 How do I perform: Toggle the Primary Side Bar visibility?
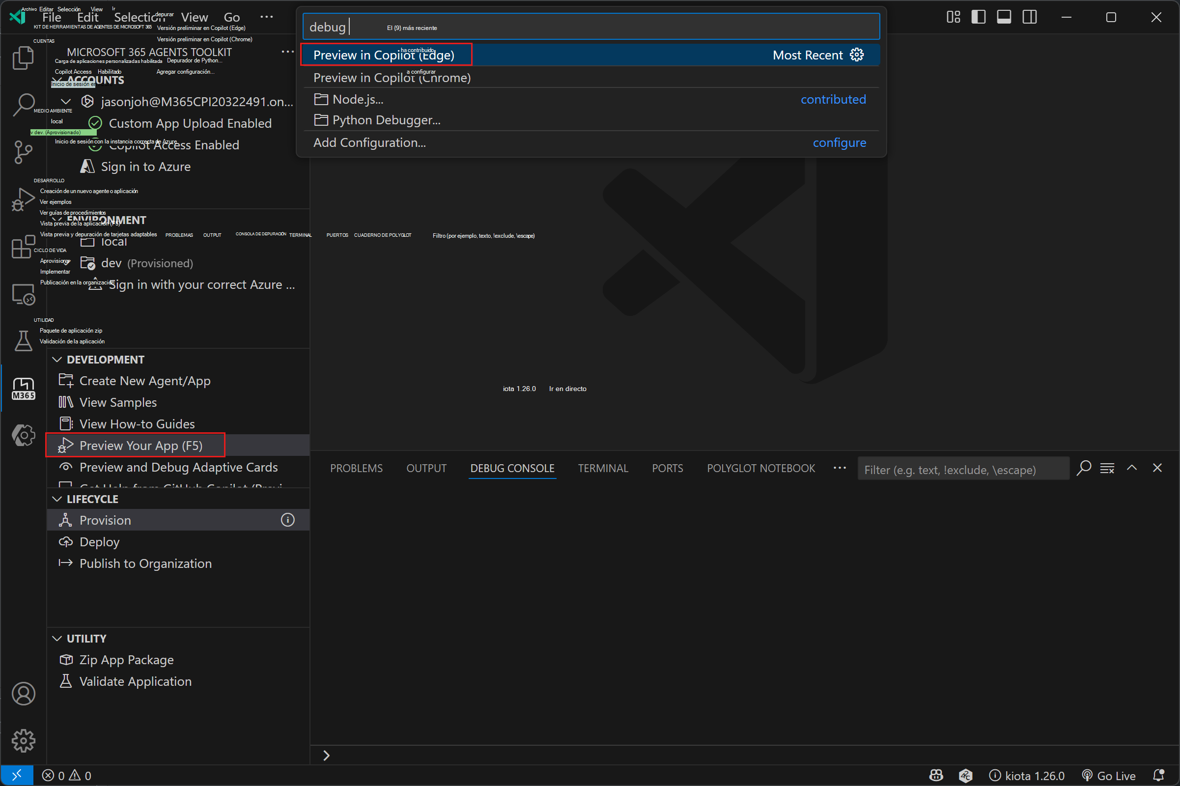point(978,17)
